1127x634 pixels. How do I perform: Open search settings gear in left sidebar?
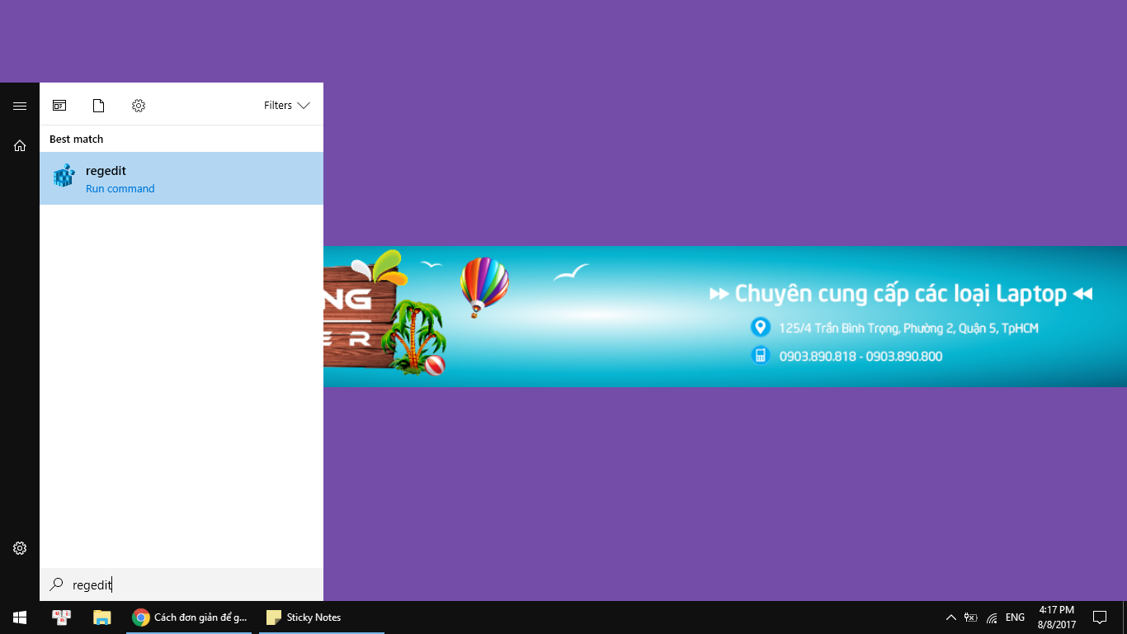click(x=19, y=547)
